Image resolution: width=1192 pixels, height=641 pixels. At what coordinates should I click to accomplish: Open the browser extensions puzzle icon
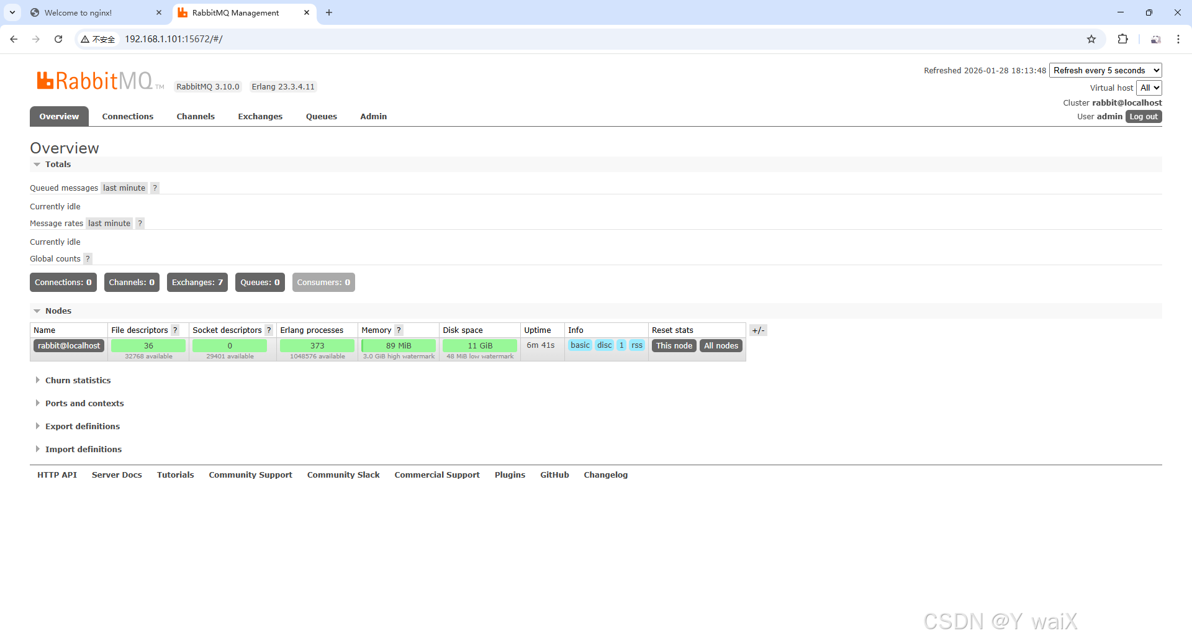point(1122,39)
